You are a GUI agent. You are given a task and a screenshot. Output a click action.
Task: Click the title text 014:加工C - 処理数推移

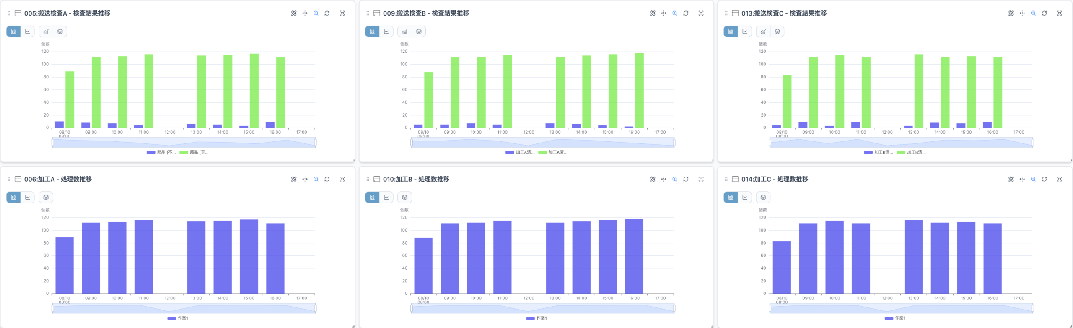point(775,179)
